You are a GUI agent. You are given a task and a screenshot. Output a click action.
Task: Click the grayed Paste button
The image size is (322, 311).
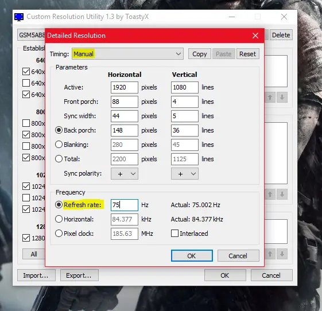click(224, 54)
